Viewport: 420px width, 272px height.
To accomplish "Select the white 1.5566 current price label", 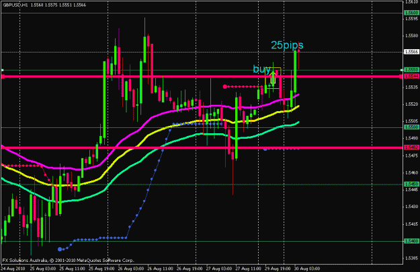I will 411,52.
